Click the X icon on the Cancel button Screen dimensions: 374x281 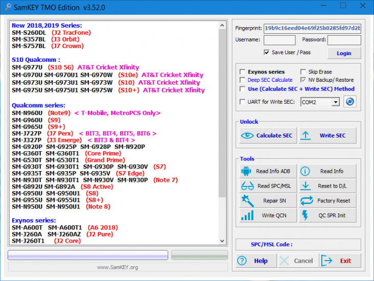(284, 261)
